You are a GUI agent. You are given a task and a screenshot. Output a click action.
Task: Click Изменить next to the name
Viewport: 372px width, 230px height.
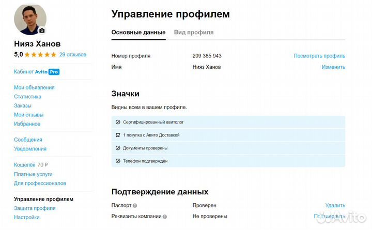tap(333, 67)
